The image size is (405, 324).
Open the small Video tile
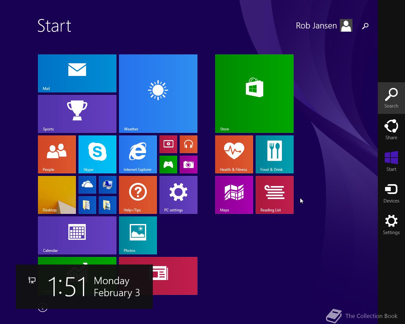point(168,144)
